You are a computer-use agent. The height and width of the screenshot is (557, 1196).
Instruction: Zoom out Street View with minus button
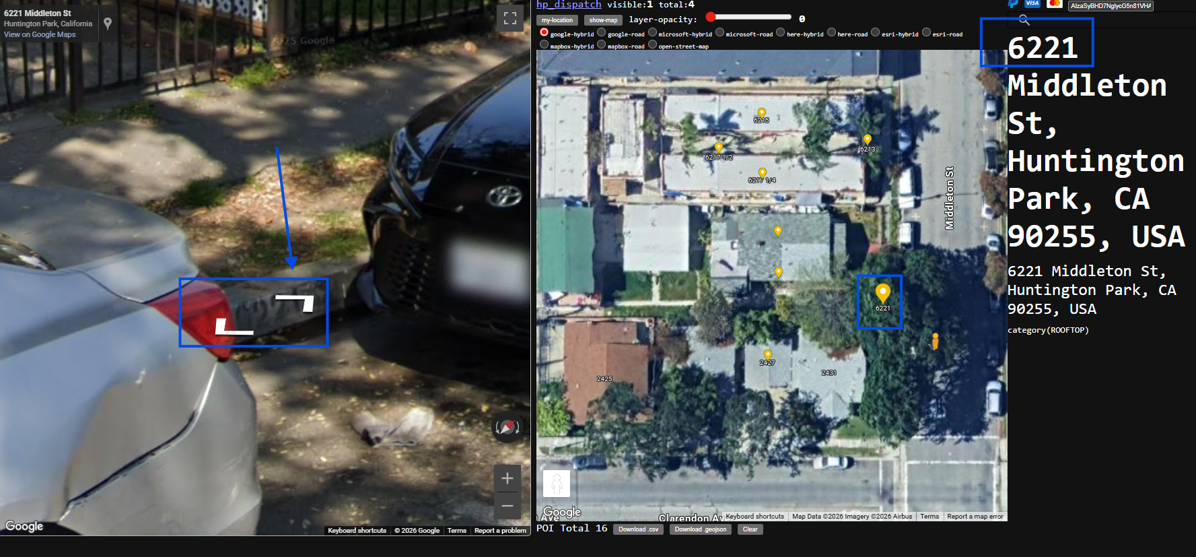pyautogui.click(x=507, y=505)
